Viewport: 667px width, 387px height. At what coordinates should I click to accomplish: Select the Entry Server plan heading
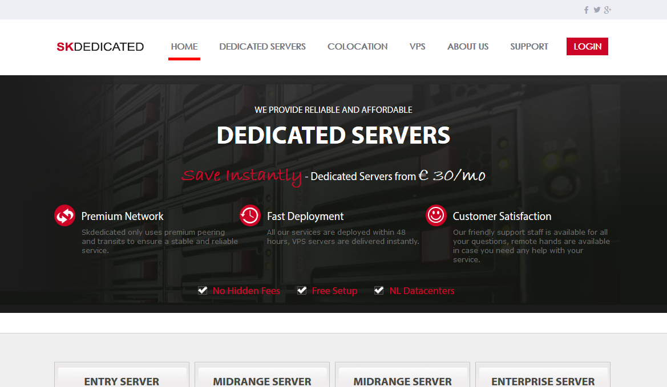coord(122,381)
